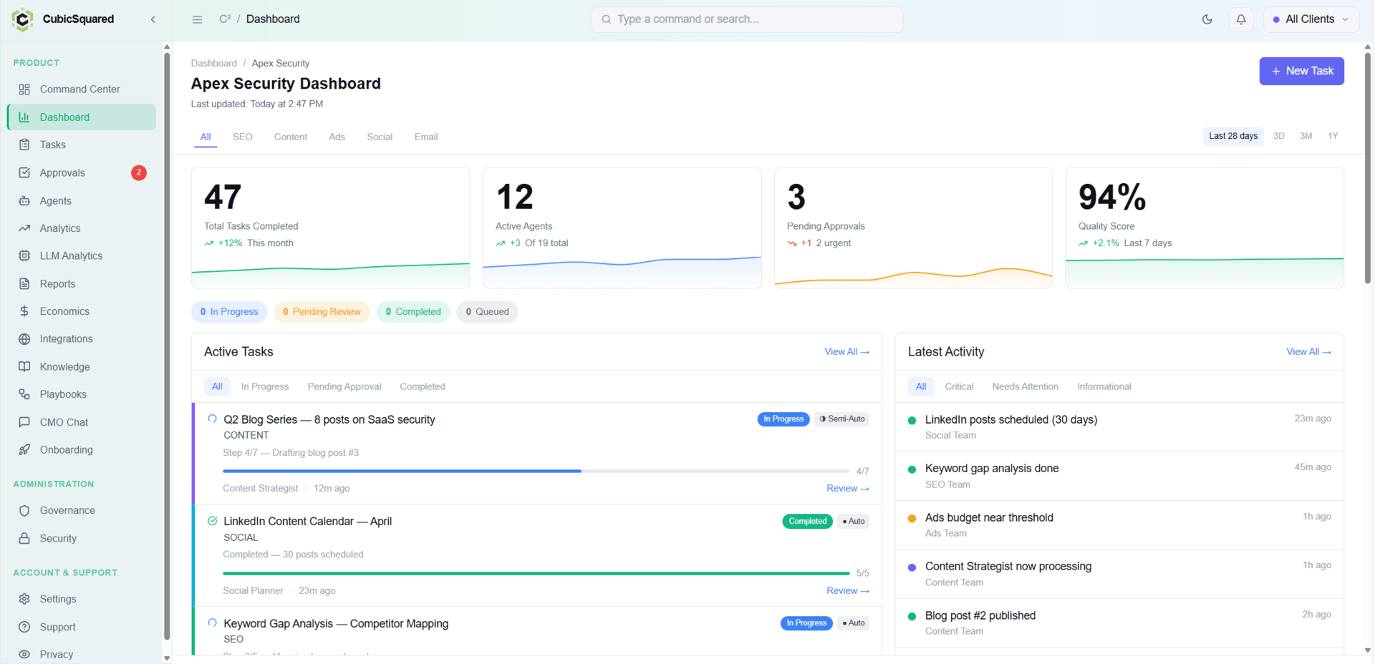Switch to the Content tab
The width and height of the screenshot is (1375, 664).
click(x=291, y=137)
